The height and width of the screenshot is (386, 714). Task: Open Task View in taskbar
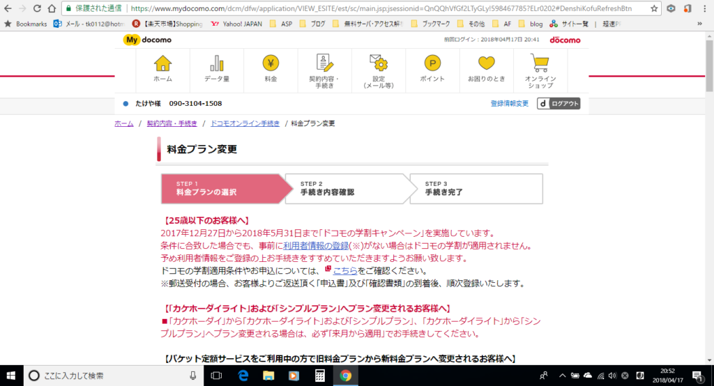[x=217, y=376]
